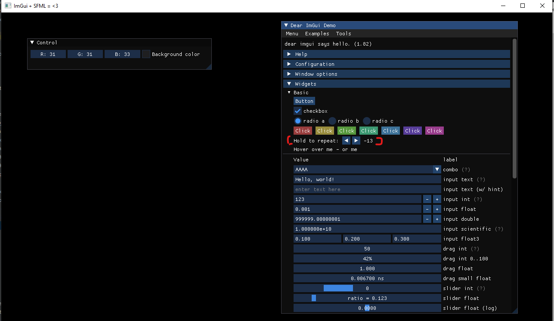554x321 pixels.
Task: Click the green Click button
Action: click(347, 131)
